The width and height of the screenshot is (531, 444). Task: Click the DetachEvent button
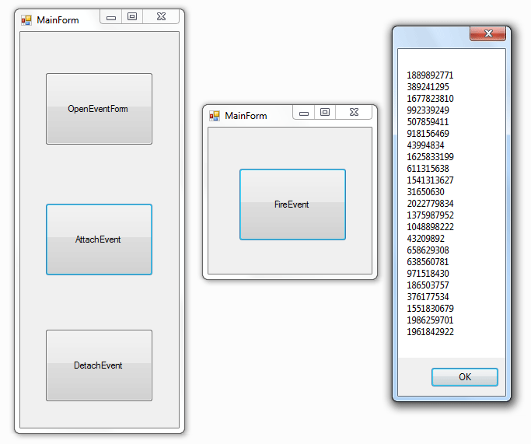pyautogui.click(x=99, y=365)
